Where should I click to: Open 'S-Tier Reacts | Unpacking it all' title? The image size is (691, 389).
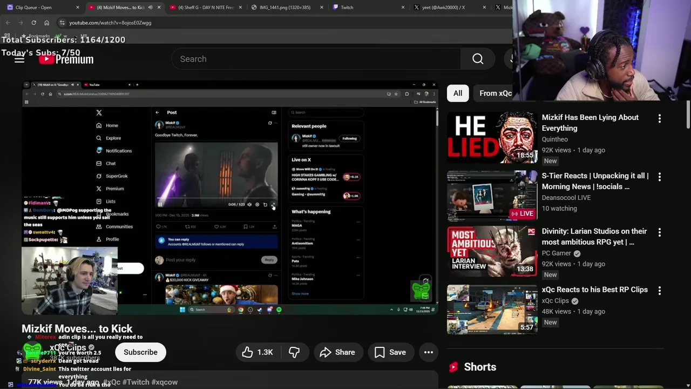(595, 181)
